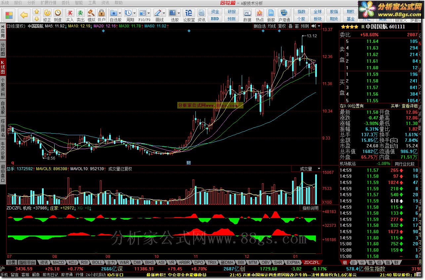The height and width of the screenshot is (280, 425).
Task: Click the colorful four-square home icon
Action: coord(9,15)
